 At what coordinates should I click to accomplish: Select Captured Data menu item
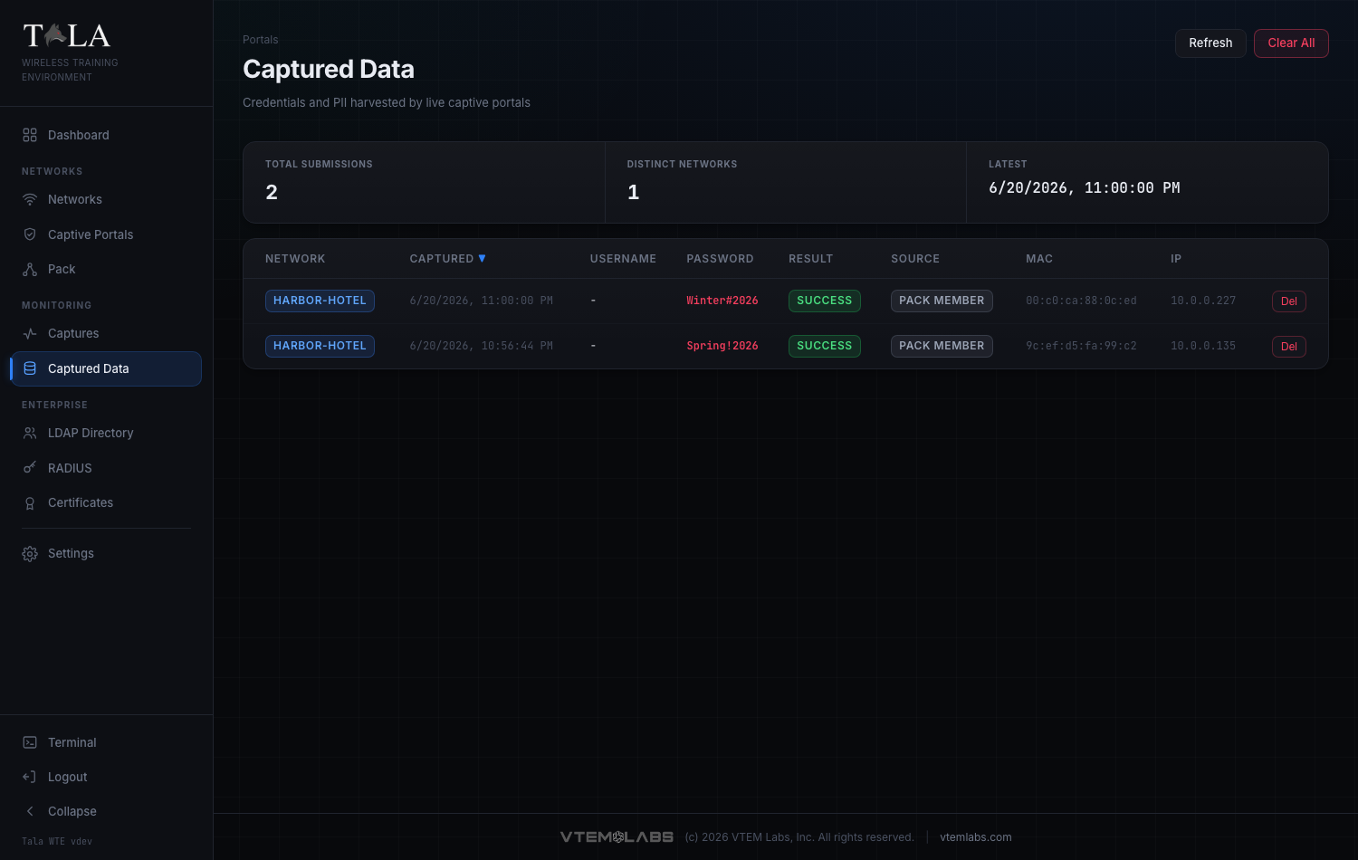tap(106, 368)
